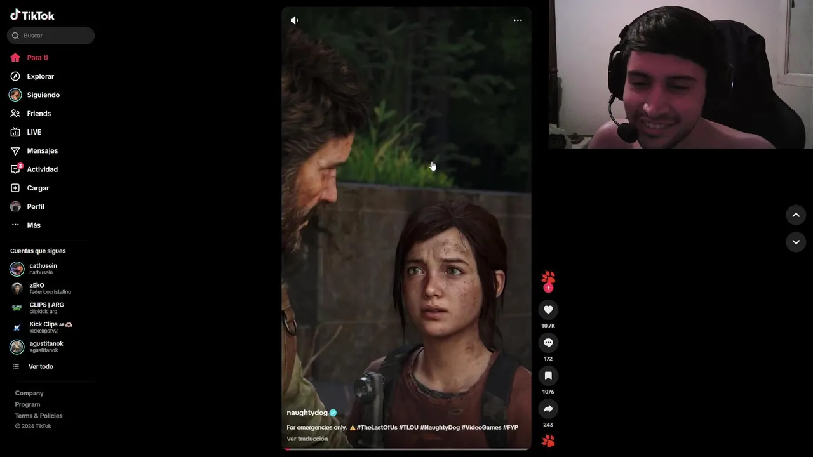Seek on the video progress bar

[x=406, y=449]
